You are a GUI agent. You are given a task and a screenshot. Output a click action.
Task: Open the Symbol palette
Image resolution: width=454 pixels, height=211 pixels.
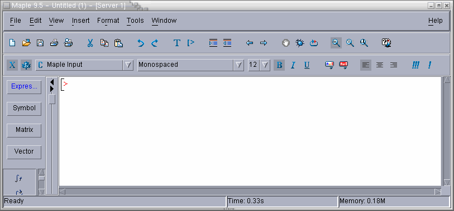24,109
